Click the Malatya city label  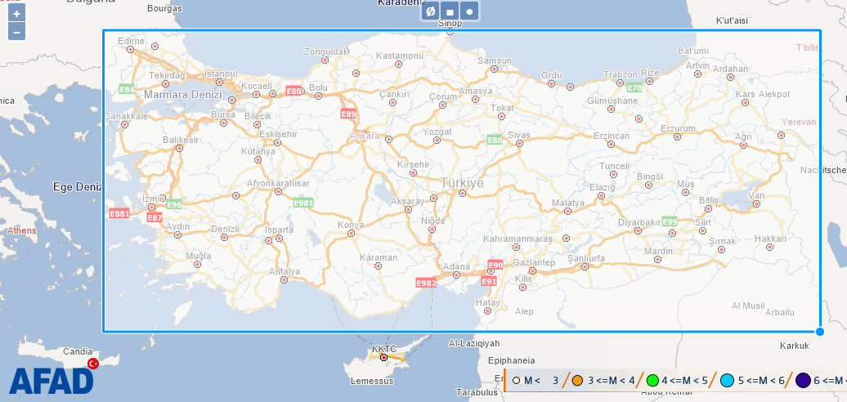click(567, 203)
